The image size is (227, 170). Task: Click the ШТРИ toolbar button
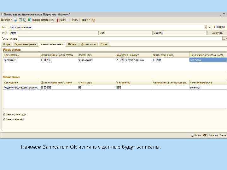61,20
